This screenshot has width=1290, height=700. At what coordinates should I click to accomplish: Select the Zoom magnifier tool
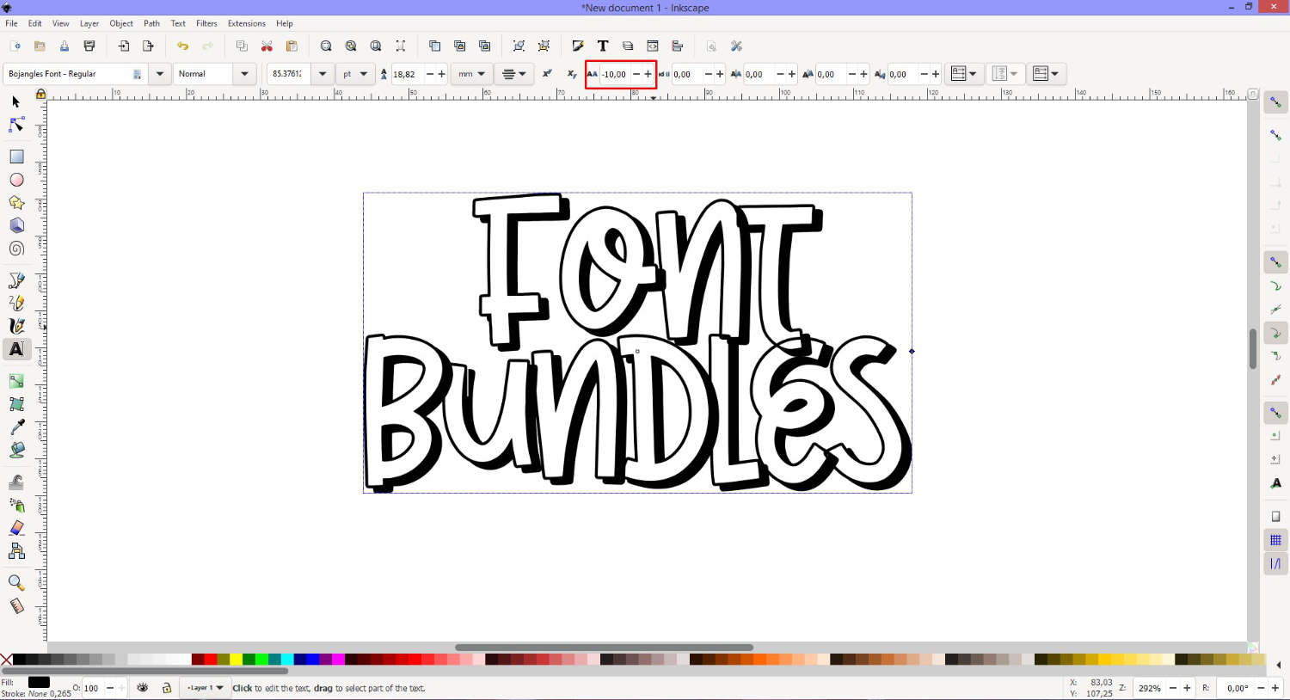16,582
